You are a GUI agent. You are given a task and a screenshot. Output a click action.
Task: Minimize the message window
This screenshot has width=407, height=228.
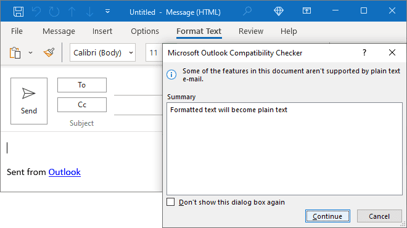point(335,10)
